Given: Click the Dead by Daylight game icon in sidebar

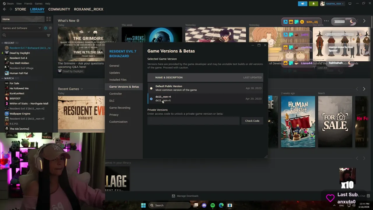Looking at the screenshot, I should (x=7, y=53).
